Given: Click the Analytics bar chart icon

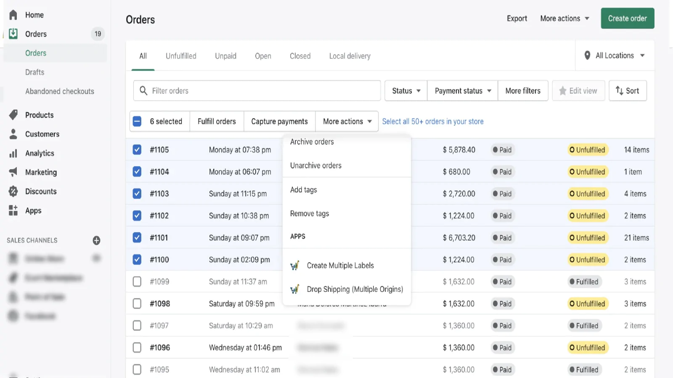Looking at the screenshot, I should pos(13,153).
